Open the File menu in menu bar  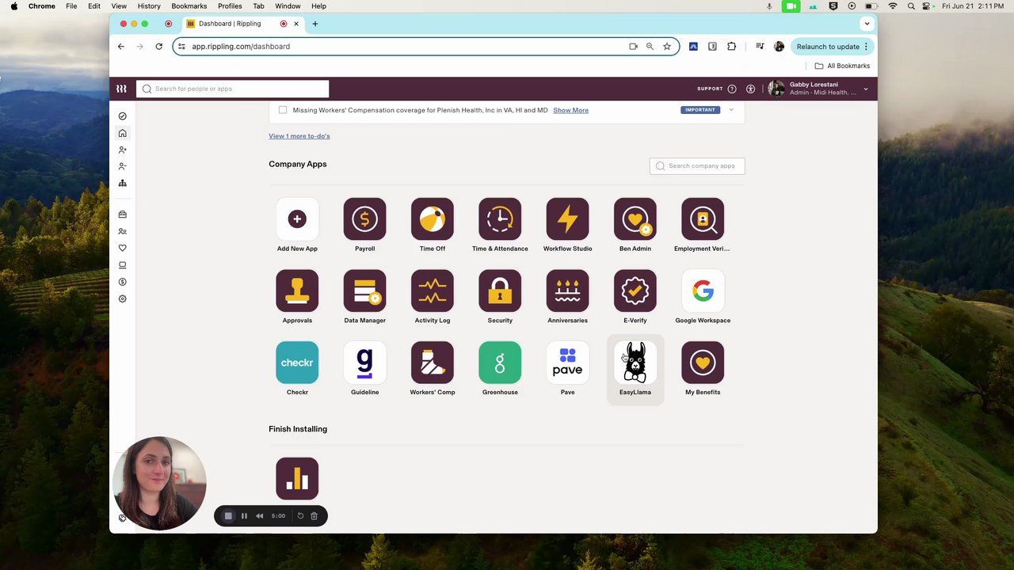tap(71, 6)
